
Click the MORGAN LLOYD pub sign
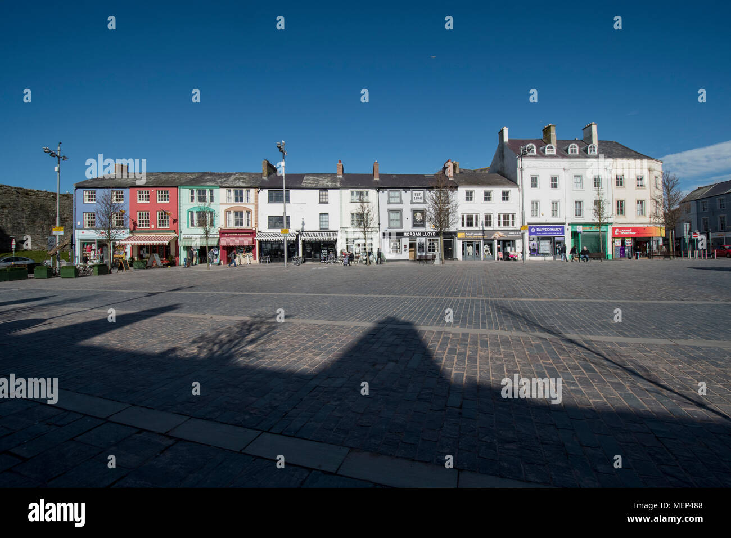tap(419, 234)
